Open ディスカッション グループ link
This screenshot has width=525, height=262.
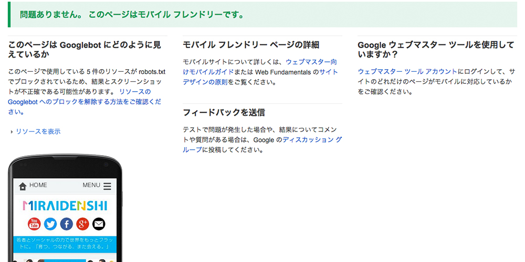pyautogui.click(x=262, y=145)
